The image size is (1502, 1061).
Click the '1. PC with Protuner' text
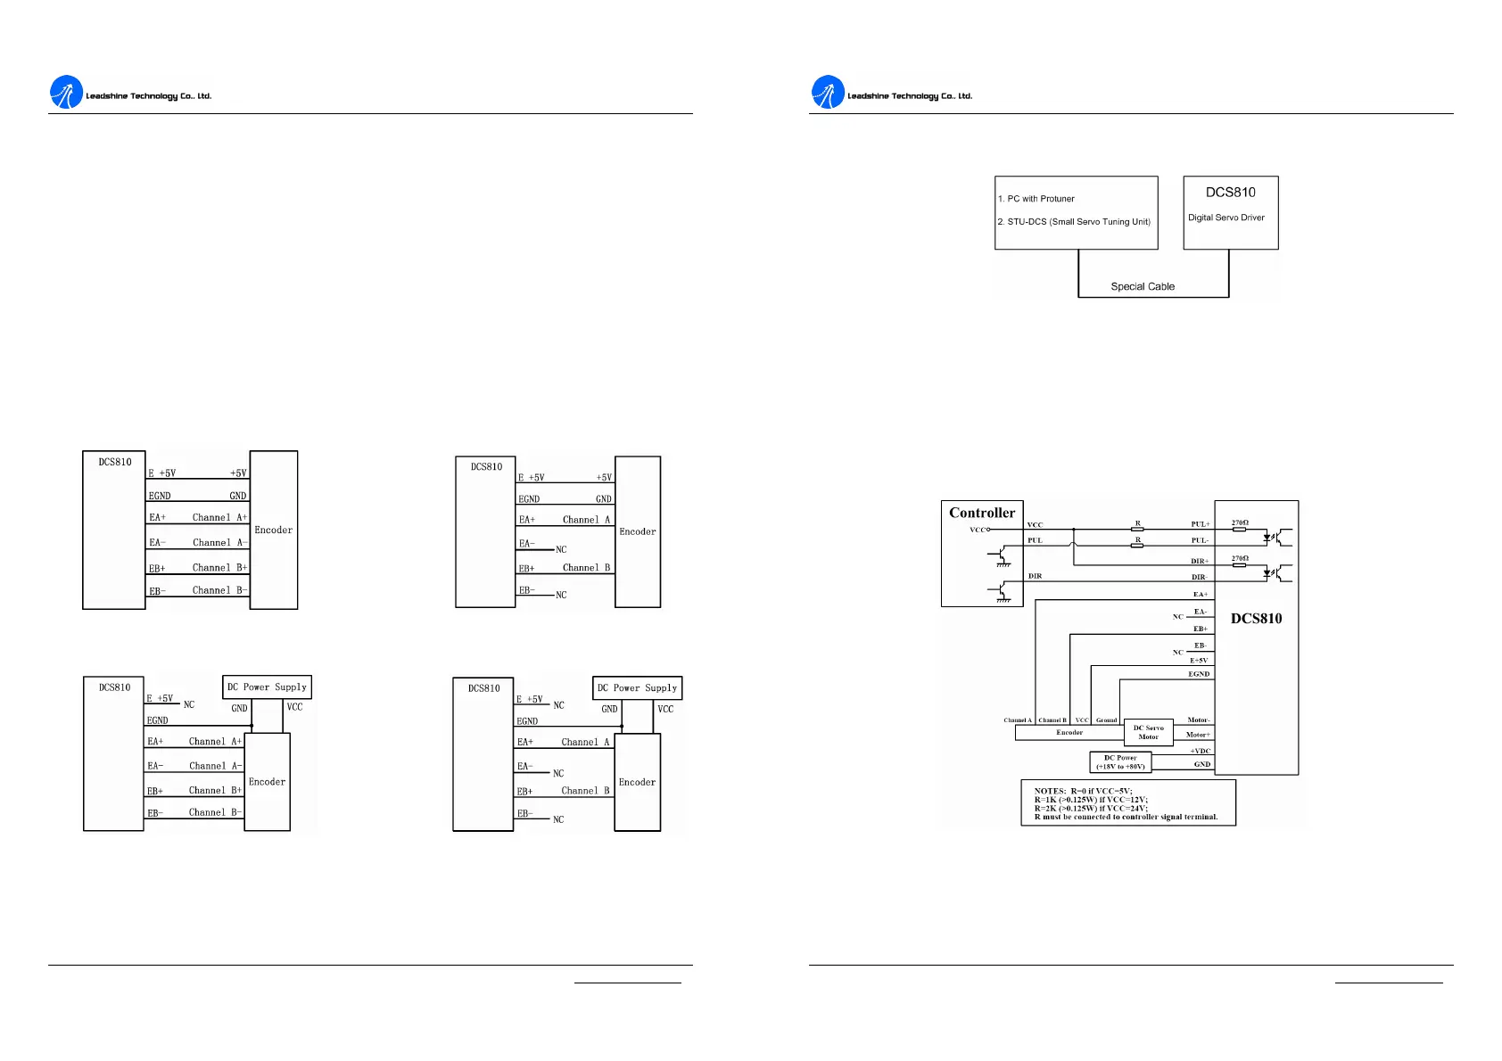pos(1036,199)
